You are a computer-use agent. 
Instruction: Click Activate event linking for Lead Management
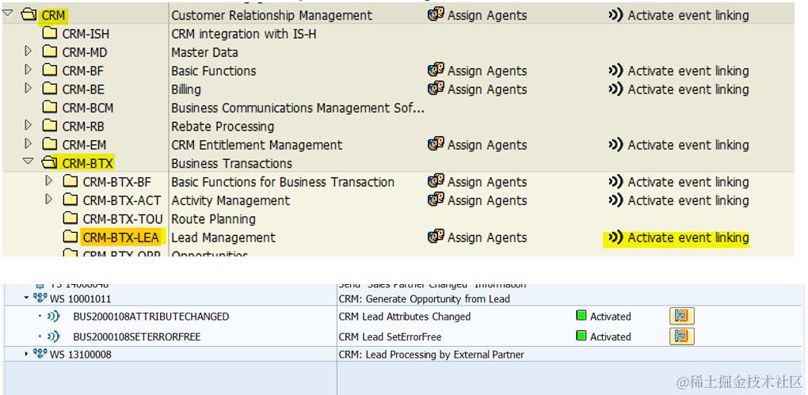(688, 237)
